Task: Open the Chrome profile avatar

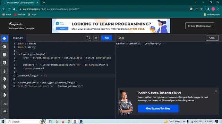Action: tap(213, 9)
